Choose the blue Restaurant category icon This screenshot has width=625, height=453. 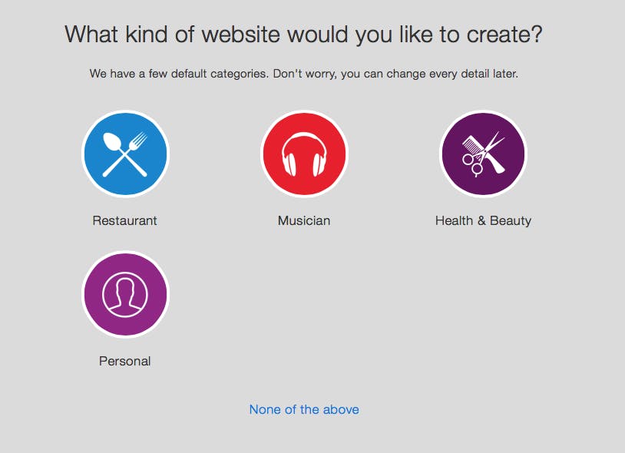tap(125, 154)
